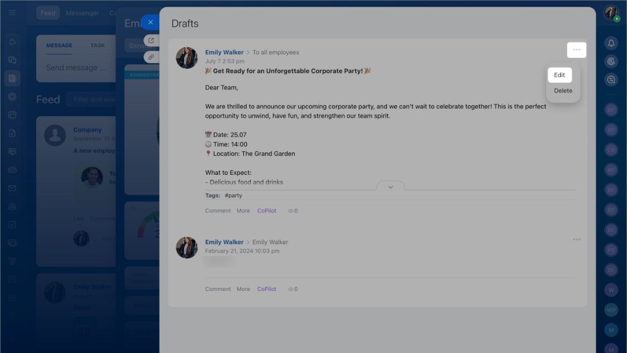Comment on the corporate party draft
Screen dimensions: 627x353
click(218, 211)
